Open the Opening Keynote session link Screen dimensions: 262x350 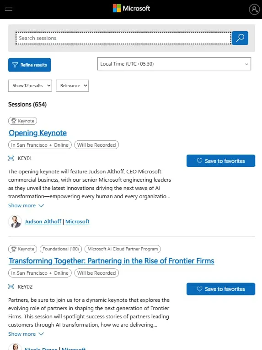[x=37, y=133]
